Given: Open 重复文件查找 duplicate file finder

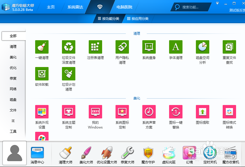Looking at the screenshot, I should tap(229, 47).
